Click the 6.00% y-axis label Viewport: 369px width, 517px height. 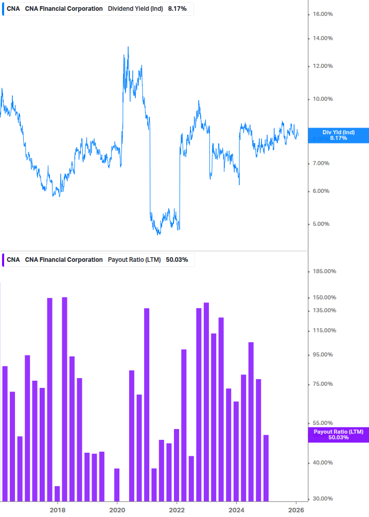click(321, 191)
